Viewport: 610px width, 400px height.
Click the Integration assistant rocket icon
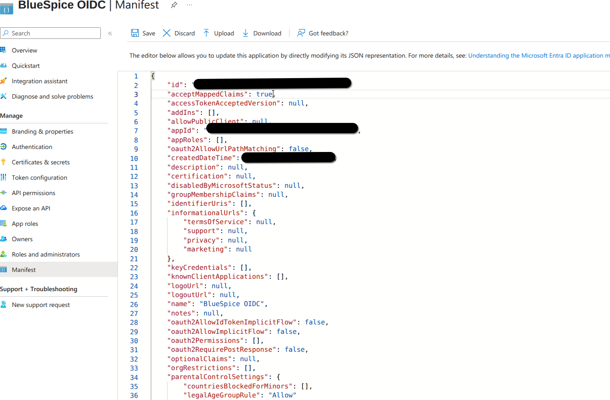(x=3, y=81)
